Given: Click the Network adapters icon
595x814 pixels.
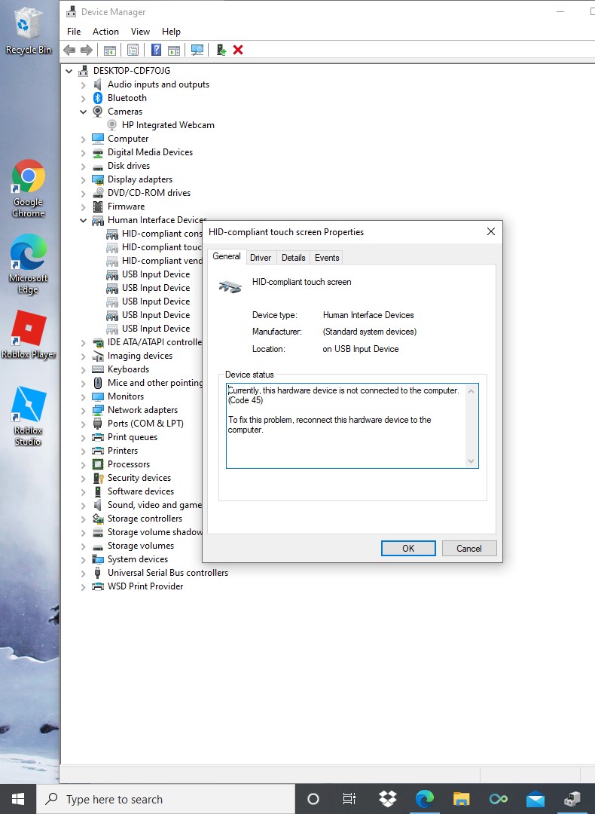Looking at the screenshot, I should [x=97, y=409].
